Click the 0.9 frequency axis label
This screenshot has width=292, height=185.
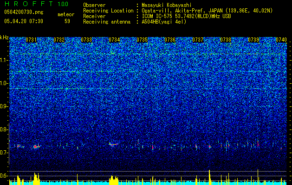coord(4,106)
